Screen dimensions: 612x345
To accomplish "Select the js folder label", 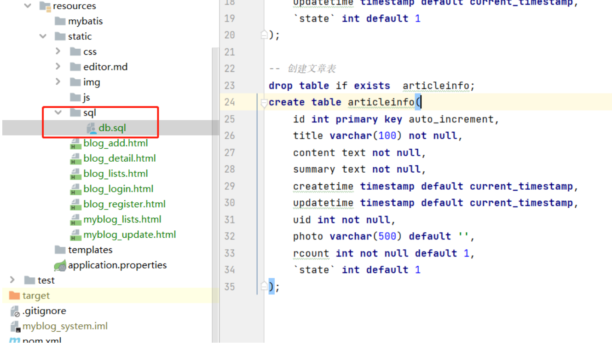I will point(87,97).
